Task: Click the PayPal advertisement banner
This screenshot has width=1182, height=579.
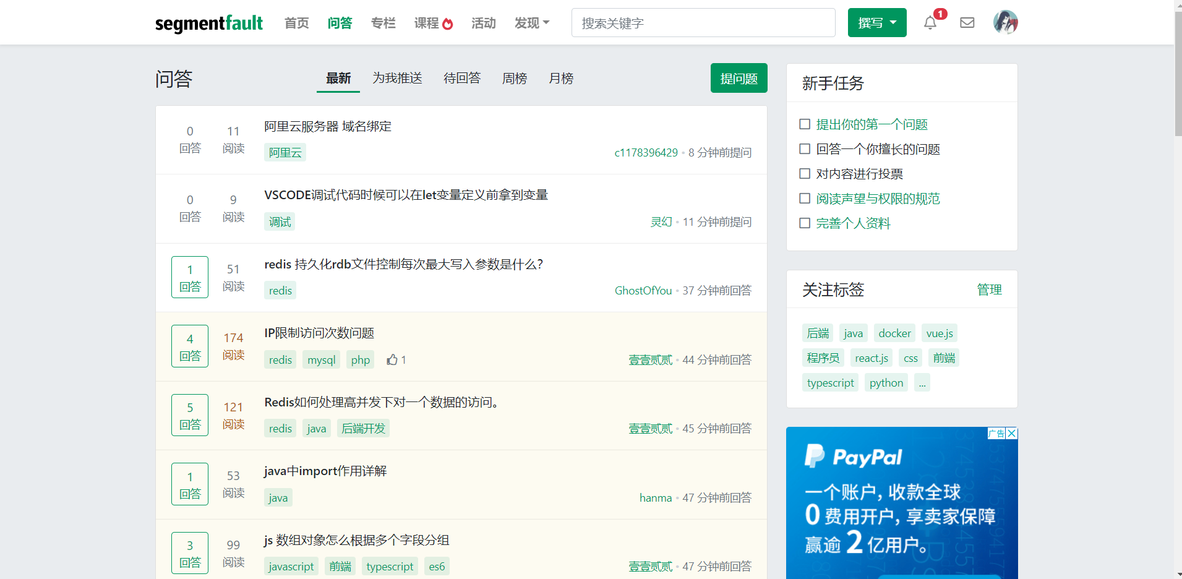Action: [902, 503]
